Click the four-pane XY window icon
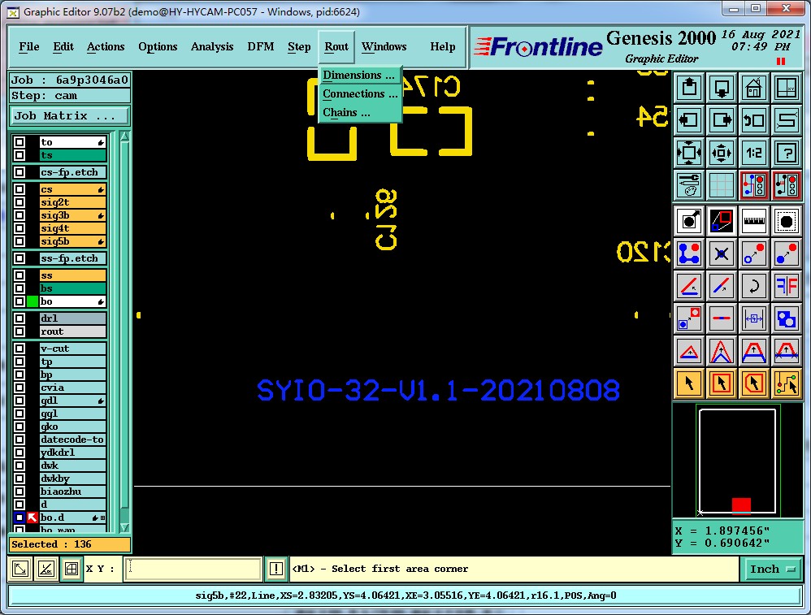This screenshot has height=615, width=811. point(787,88)
